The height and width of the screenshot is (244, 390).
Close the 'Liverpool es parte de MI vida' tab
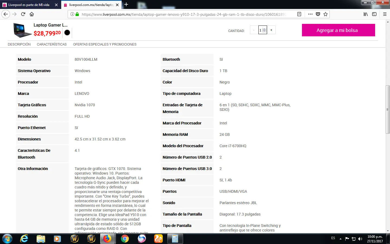point(56,5)
